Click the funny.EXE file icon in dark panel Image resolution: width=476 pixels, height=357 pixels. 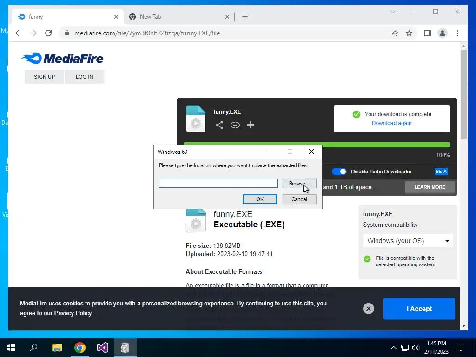click(196, 119)
